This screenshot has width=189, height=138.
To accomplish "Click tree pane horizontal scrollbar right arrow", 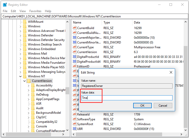I will (x=63, y=134).
